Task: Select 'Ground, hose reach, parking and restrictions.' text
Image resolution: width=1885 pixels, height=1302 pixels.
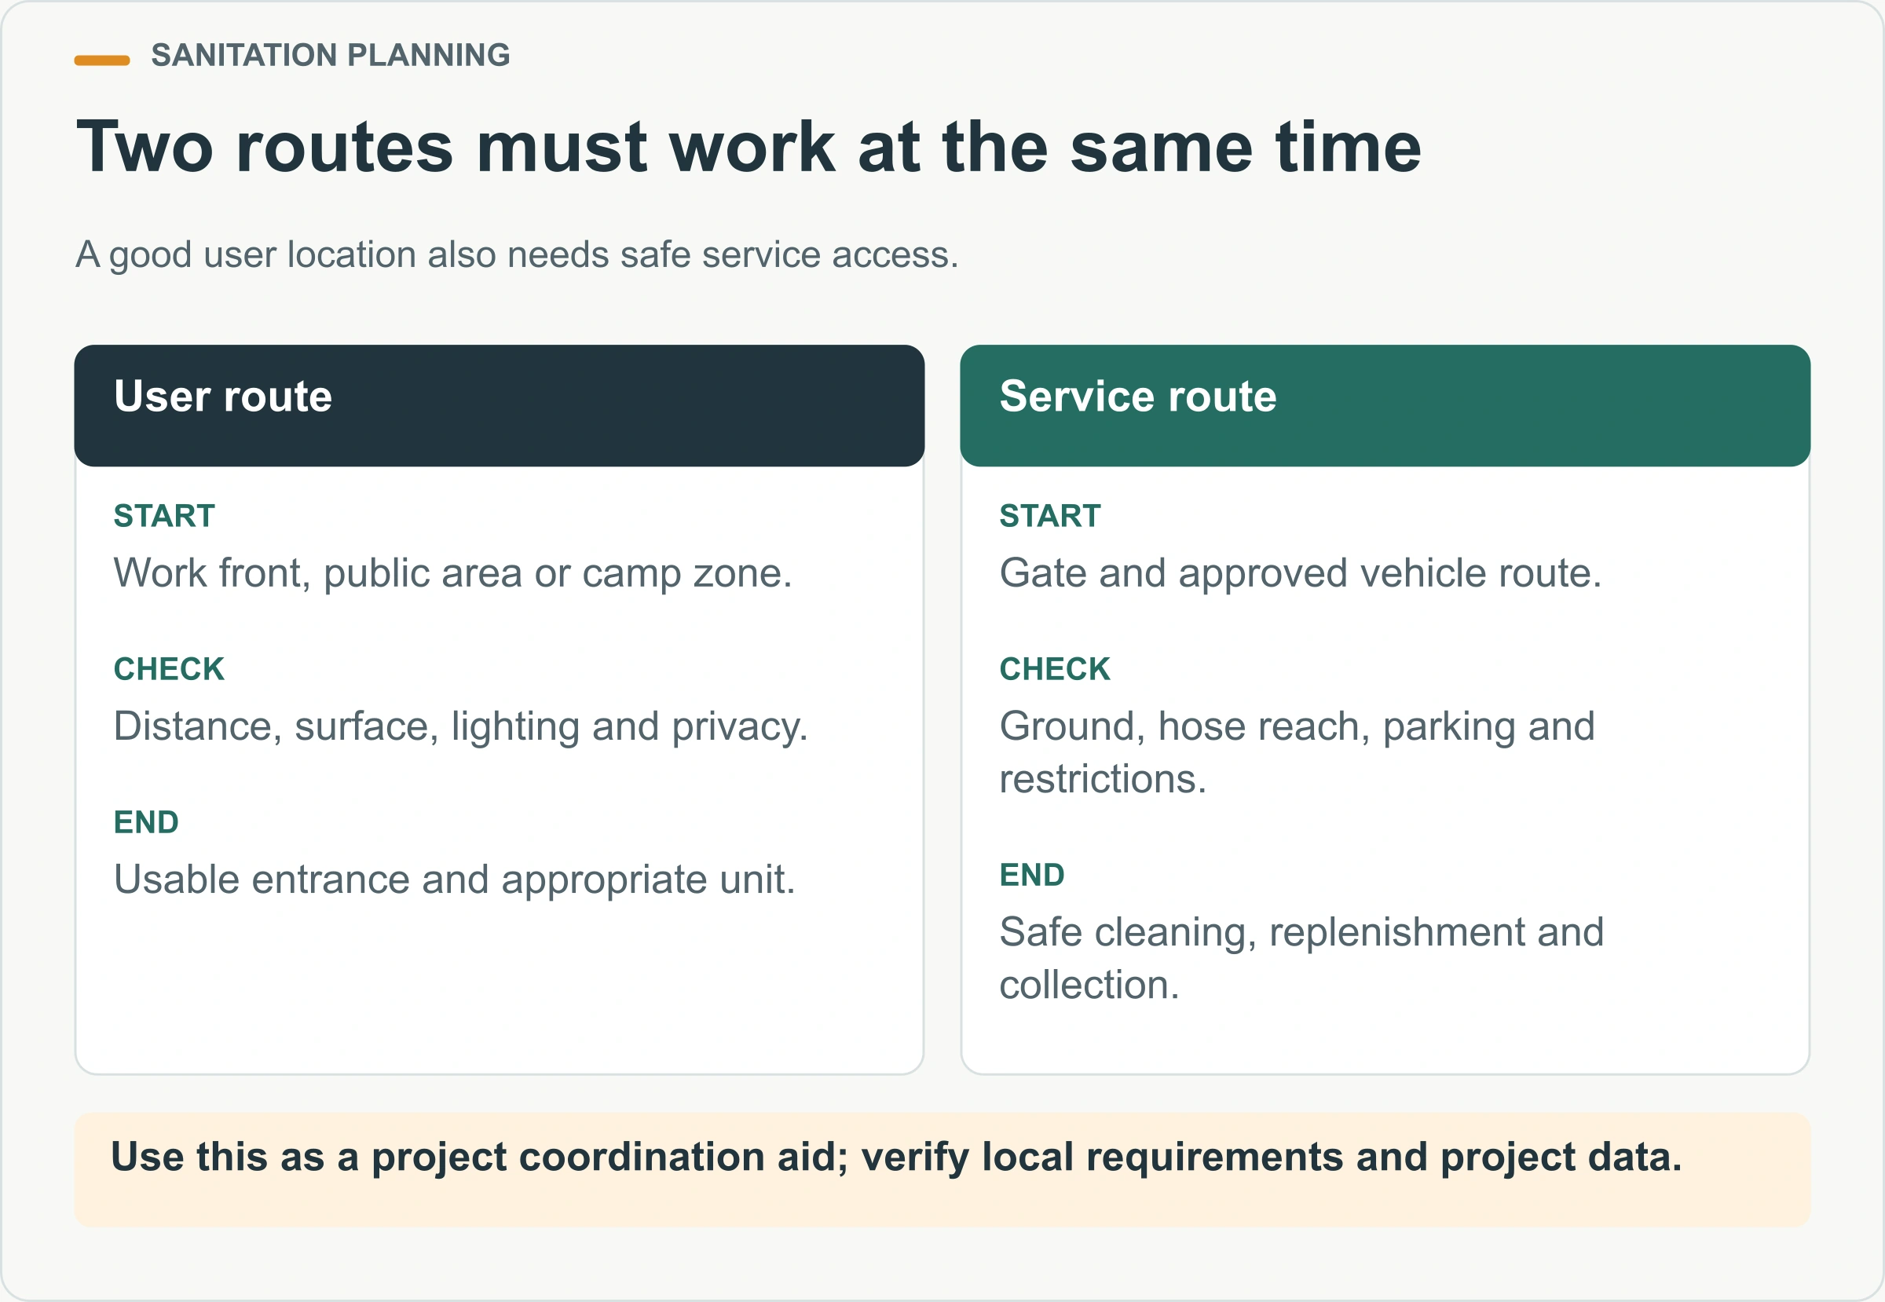Action: tap(1298, 753)
